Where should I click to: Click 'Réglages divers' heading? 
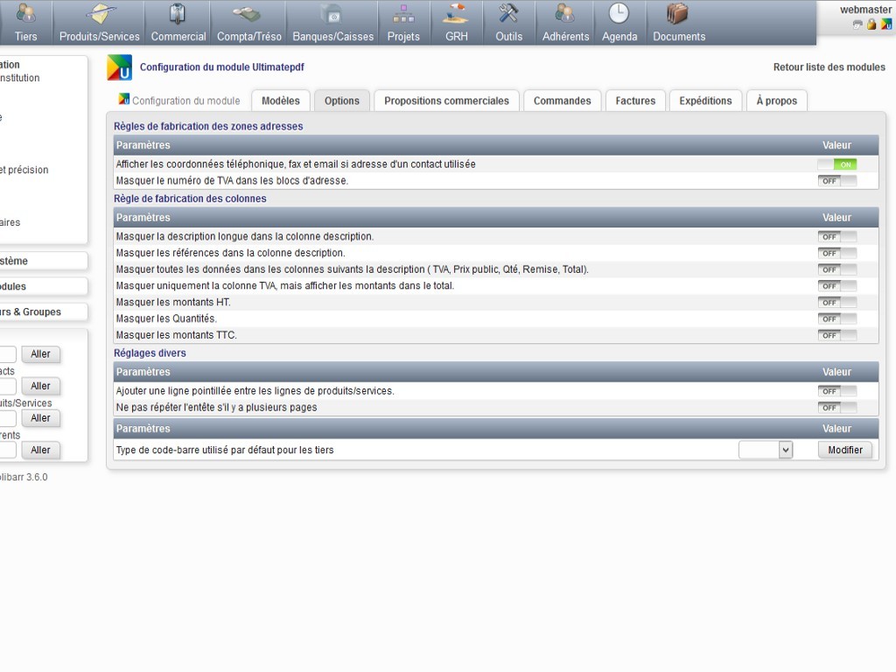150,353
